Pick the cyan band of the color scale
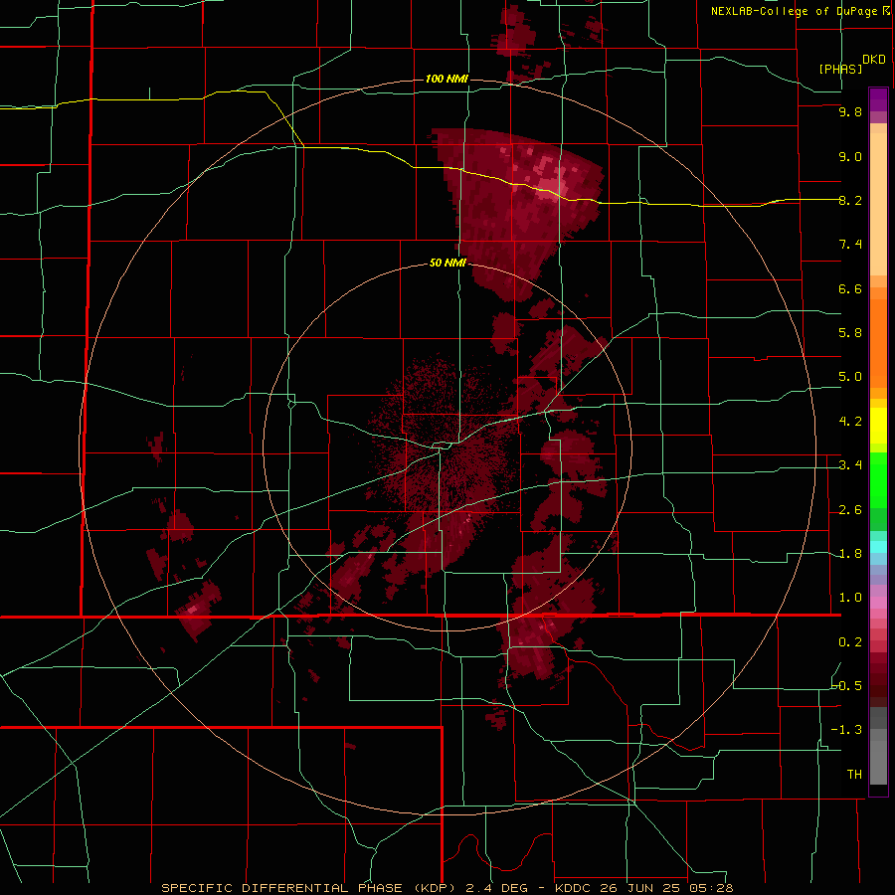This screenshot has height=895, width=895. click(878, 547)
